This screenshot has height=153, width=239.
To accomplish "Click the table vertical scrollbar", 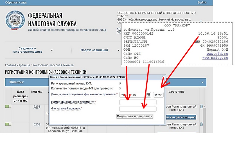I will [204, 119].
